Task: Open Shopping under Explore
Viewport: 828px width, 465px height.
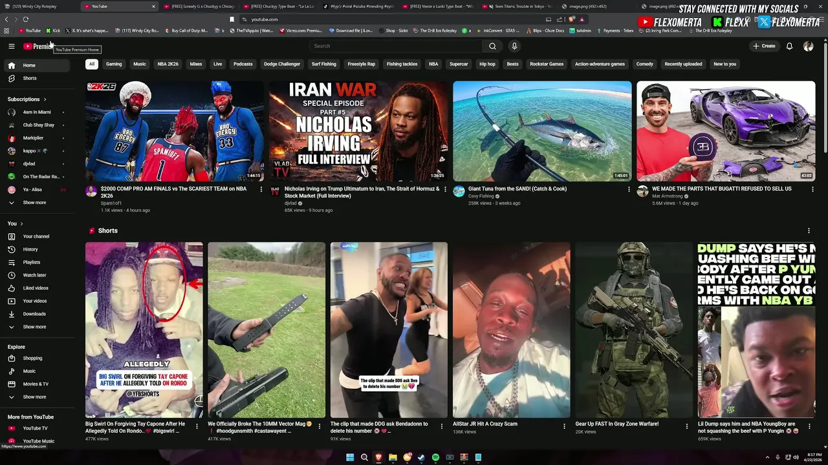Action: pos(38,358)
